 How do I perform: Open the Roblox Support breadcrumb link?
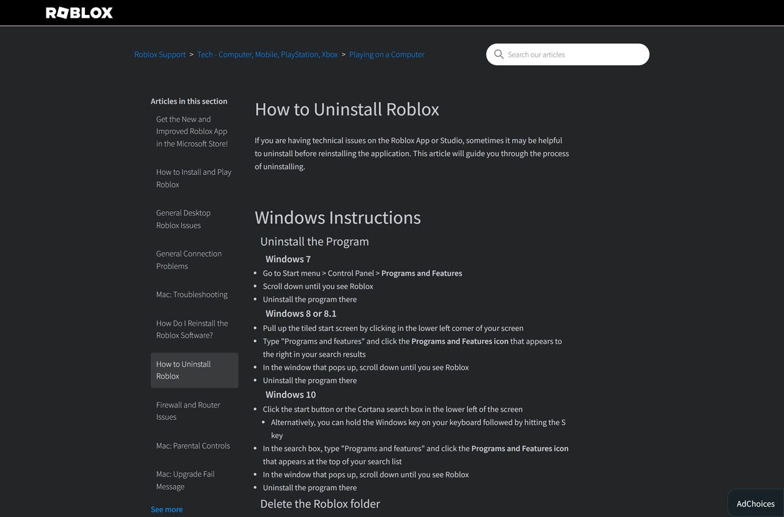click(x=160, y=54)
